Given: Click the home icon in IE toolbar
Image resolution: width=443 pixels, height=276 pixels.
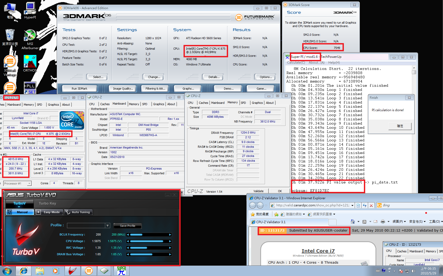Looking at the screenshot, I should (353, 222).
